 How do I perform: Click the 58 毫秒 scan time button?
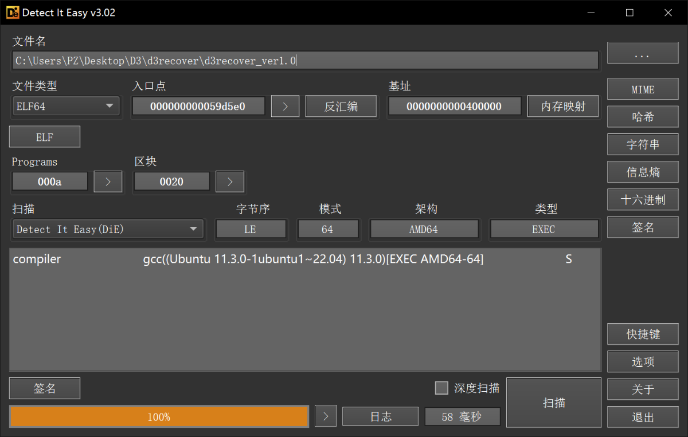462,416
